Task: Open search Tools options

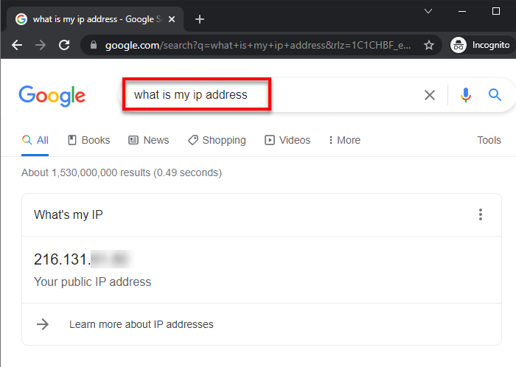Action: tap(489, 141)
